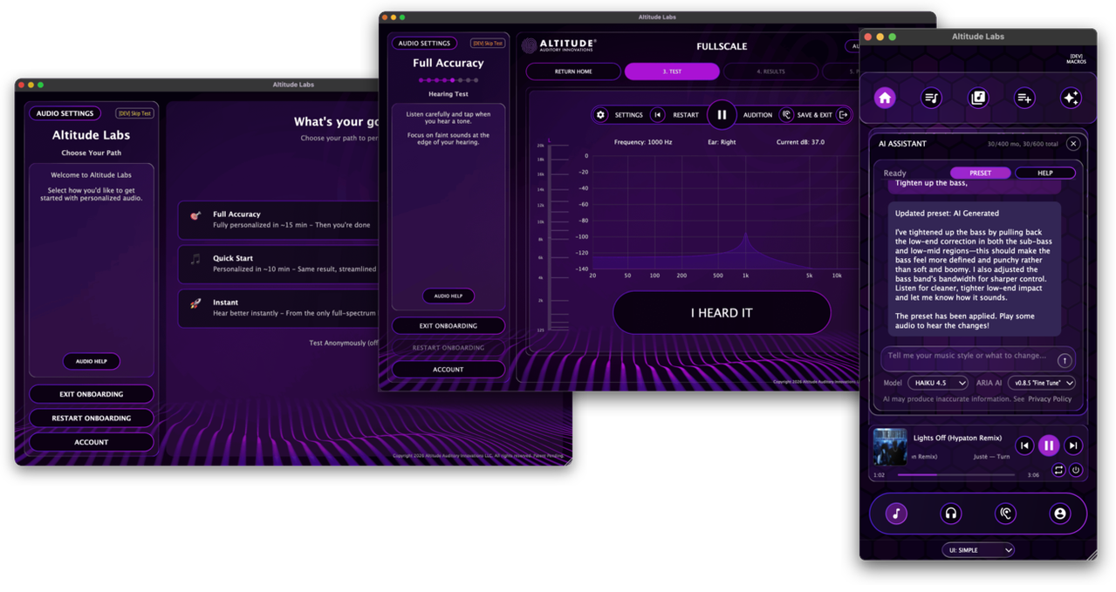The width and height of the screenshot is (1116, 592).
Task: Click the music note icon beside Quick Start
Action: [x=195, y=259]
